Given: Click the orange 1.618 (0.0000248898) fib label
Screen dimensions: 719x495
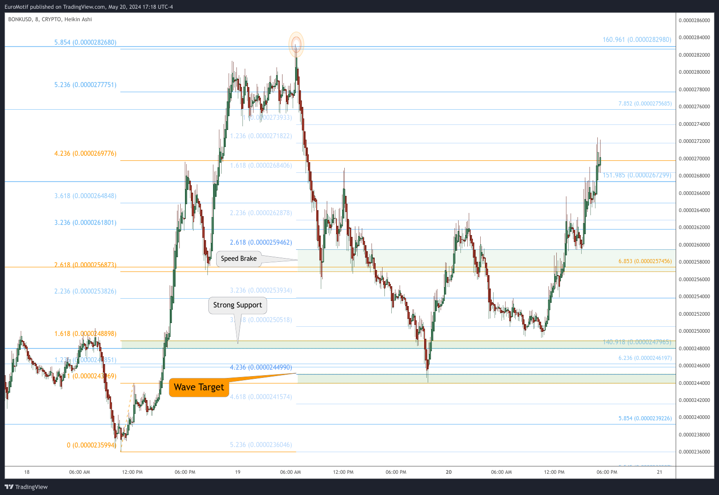Looking at the screenshot, I should tap(85, 334).
